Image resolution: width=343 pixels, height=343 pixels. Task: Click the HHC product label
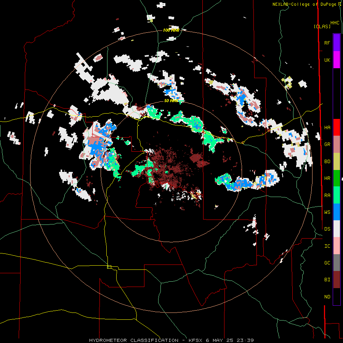pos(335,23)
